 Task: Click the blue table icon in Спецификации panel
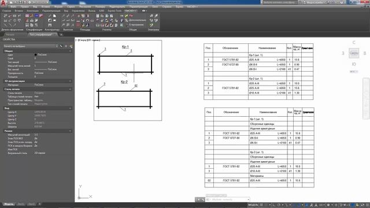coord(36,16)
